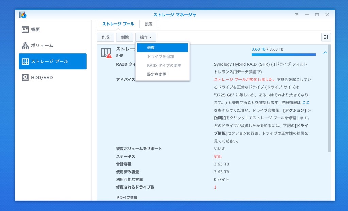Click the ストレージ マネージャ window title
The height and width of the screenshot is (211, 348).
(175, 15)
